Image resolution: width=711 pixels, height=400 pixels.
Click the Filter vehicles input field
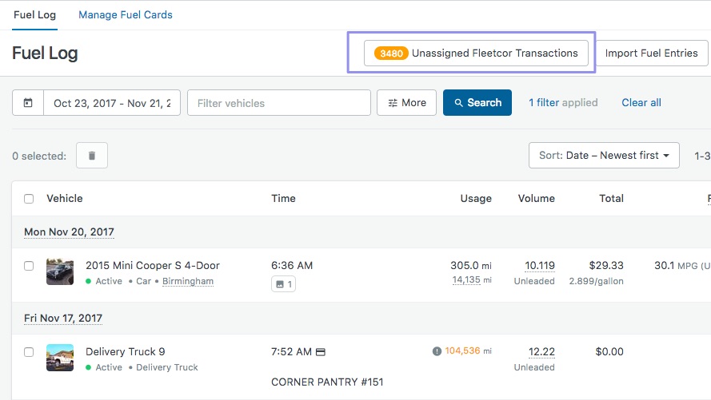(x=279, y=103)
